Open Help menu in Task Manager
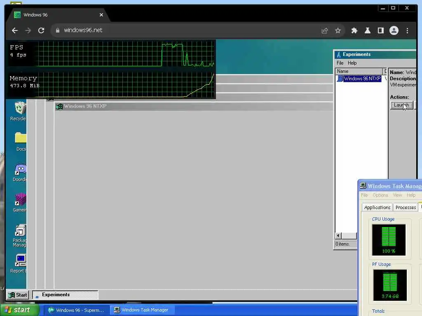This screenshot has height=316, width=422. click(411, 195)
